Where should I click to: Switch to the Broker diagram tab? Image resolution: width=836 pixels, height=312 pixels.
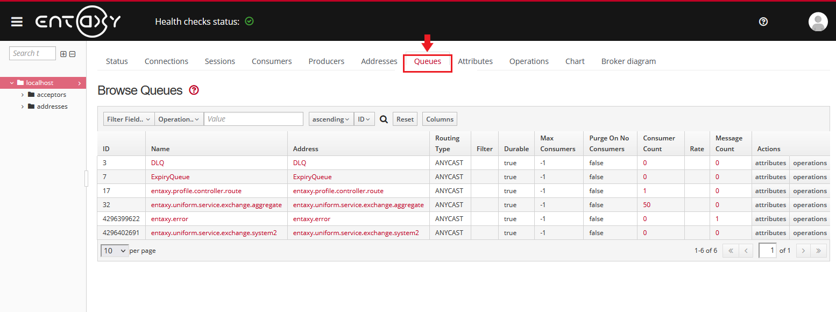(x=628, y=61)
